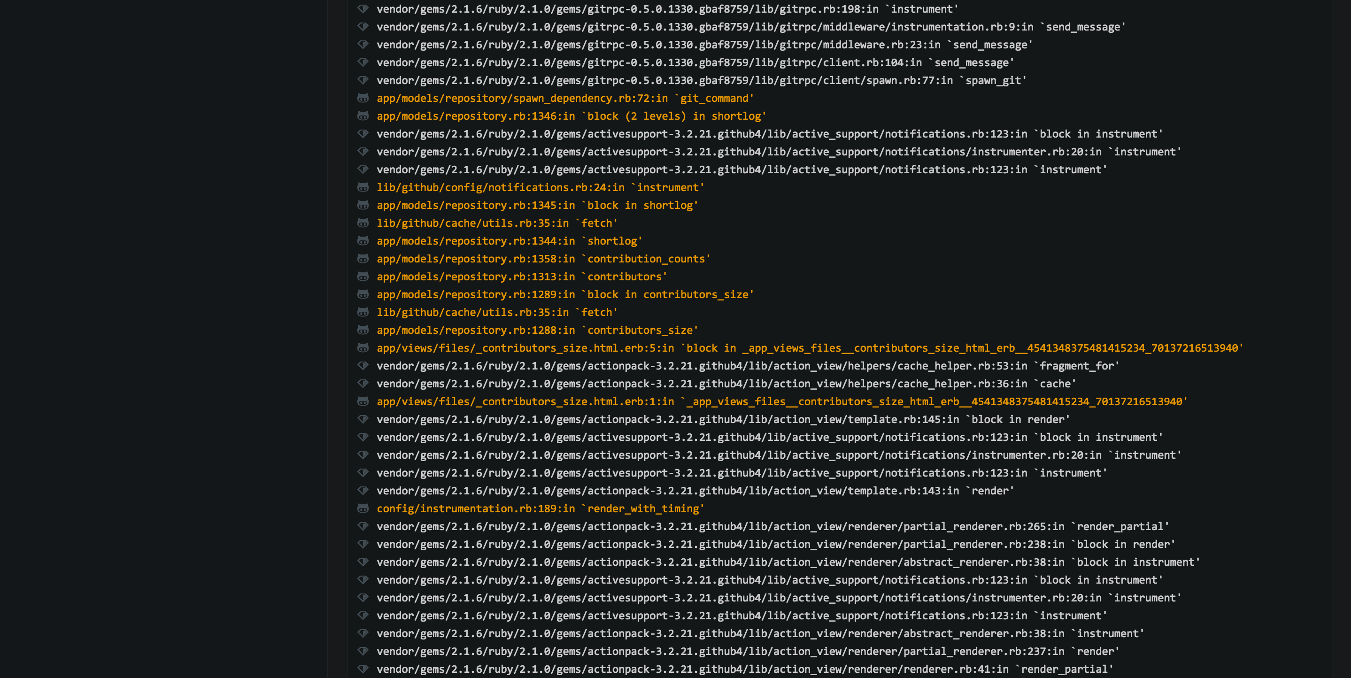Click gem icon beside client/spawn.rb:77 spawn_git
The width and height of the screenshot is (1351, 678).
[363, 80]
